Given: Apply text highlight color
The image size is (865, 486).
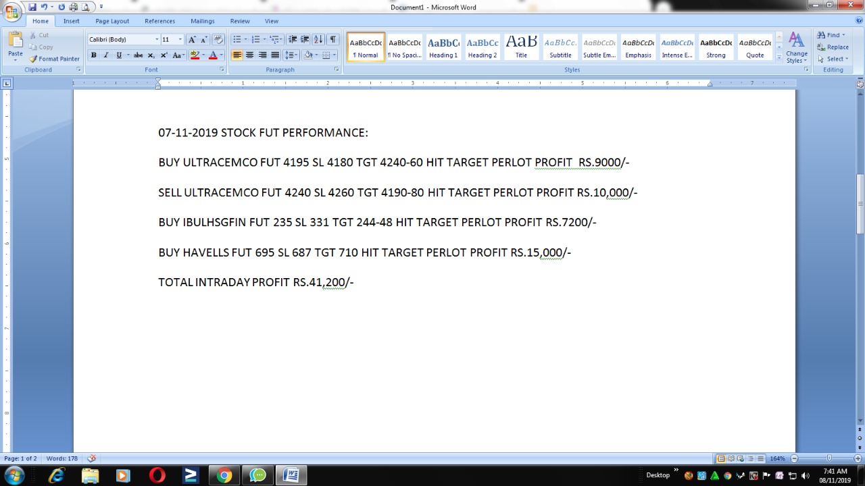Looking at the screenshot, I should 195,55.
